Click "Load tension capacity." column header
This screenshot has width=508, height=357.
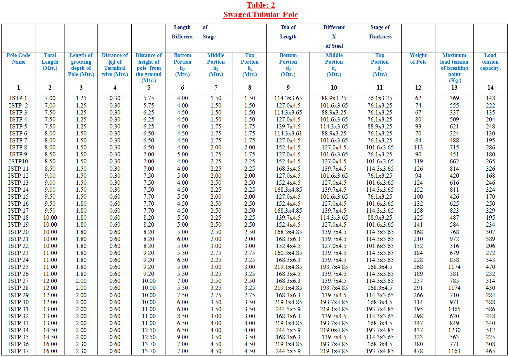coord(491,62)
